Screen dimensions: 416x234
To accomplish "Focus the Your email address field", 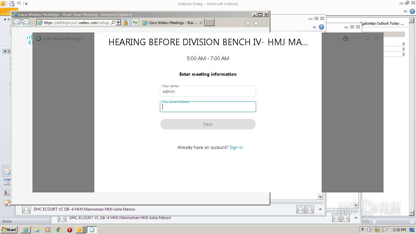I will [208, 107].
